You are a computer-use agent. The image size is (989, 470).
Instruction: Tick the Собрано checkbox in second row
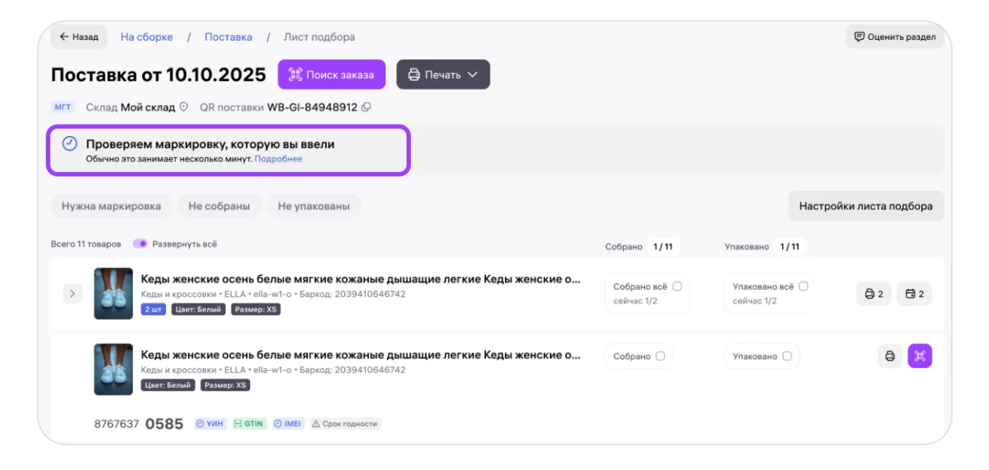(x=660, y=356)
